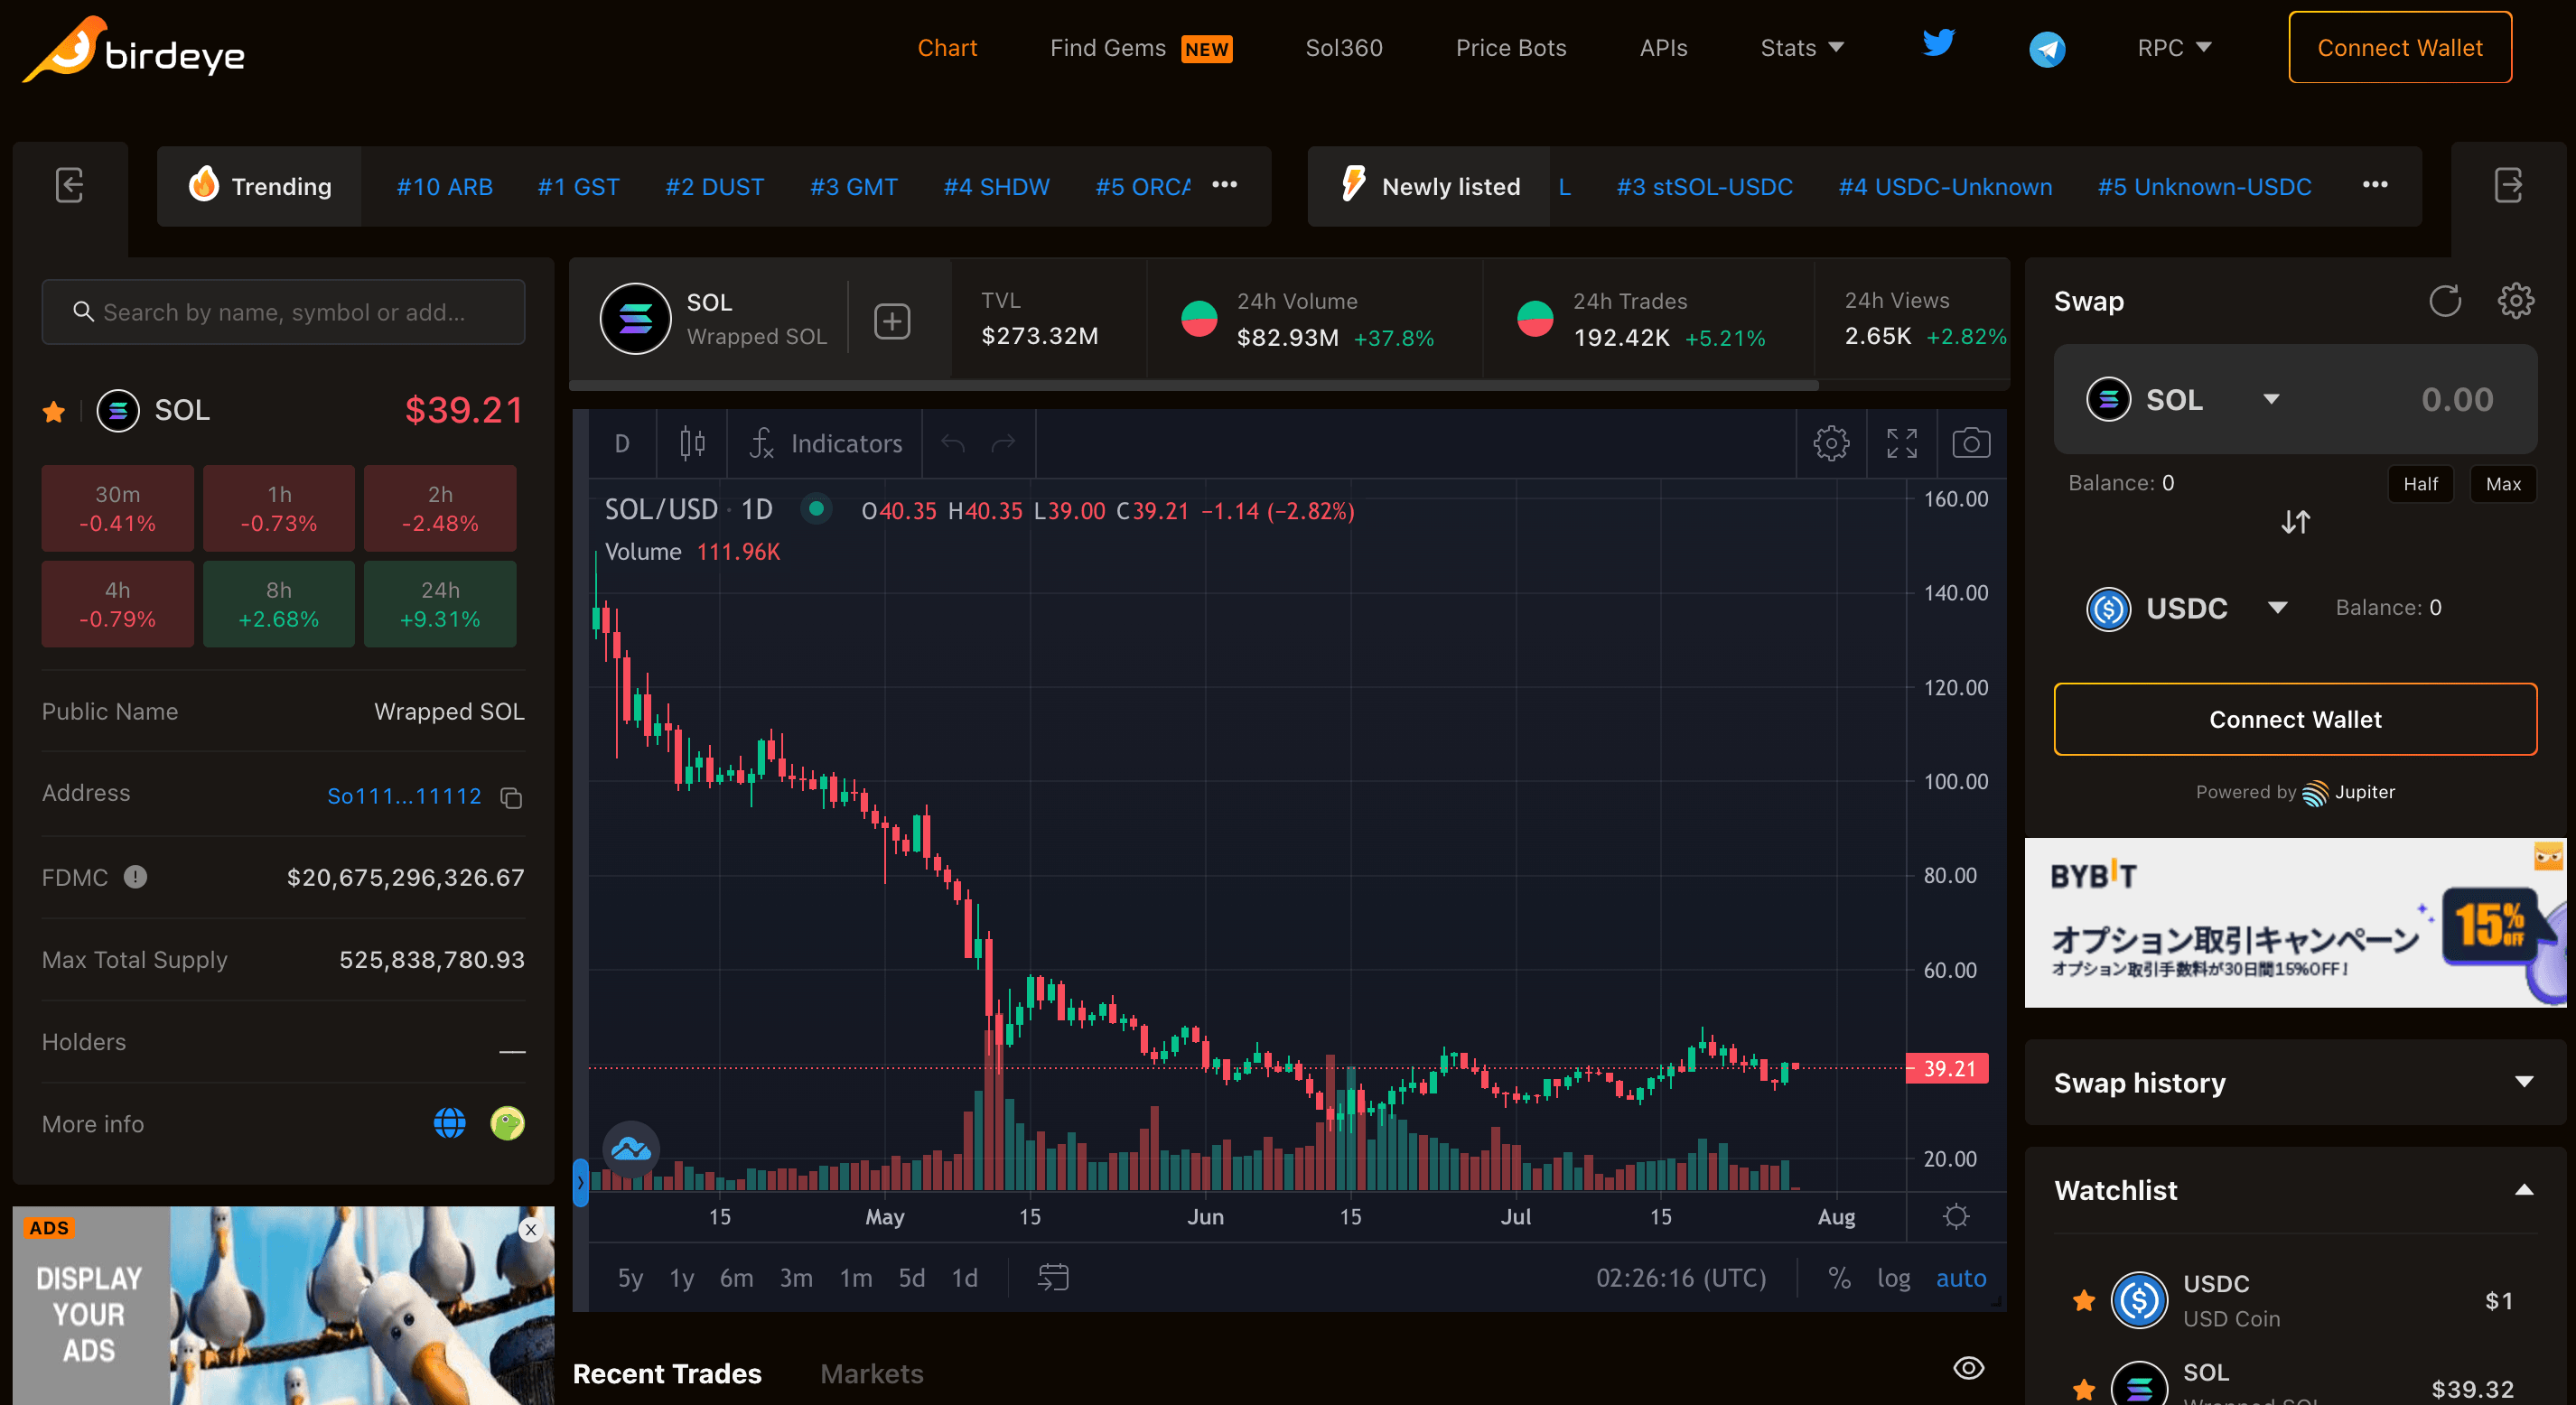Change chart interval from D
Viewport: 2576px width, 1405px height.
tap(622, 443)
